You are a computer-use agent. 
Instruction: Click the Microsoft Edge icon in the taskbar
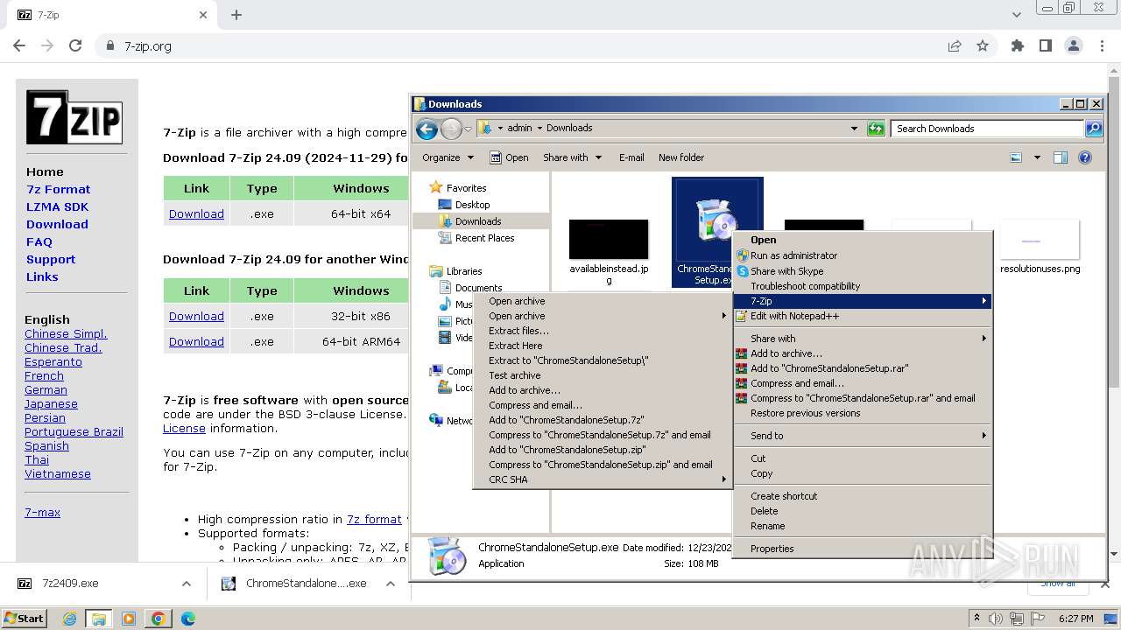coord(188,619)
